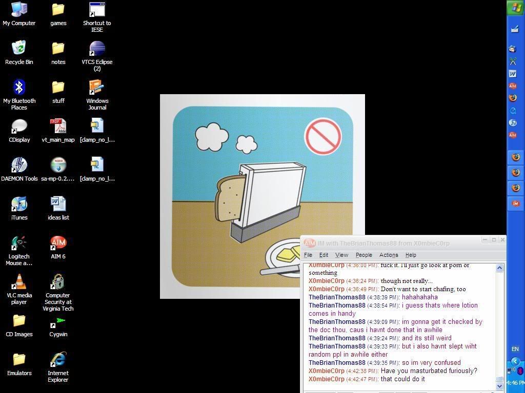The image size is (525, 393).
Task: Click chat scrollbar down arrow
Action: (x=499, y=386)
